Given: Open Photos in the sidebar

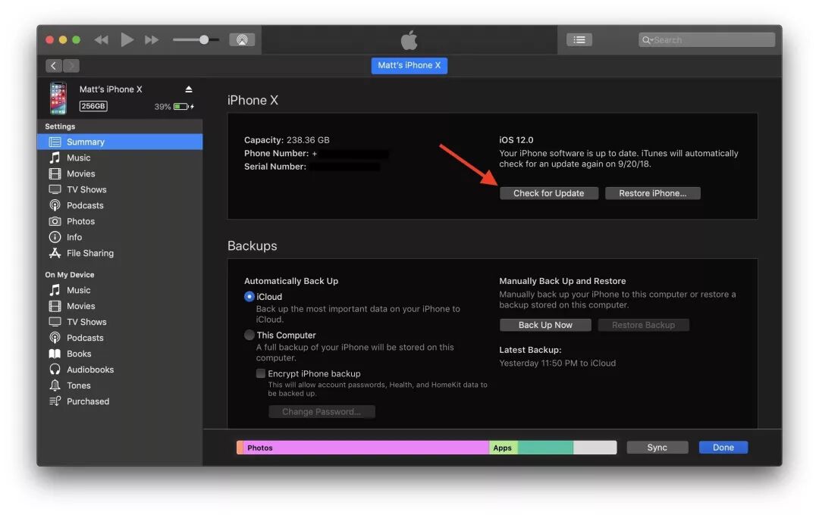Looking at the screenshot, I should coord(120,221).
